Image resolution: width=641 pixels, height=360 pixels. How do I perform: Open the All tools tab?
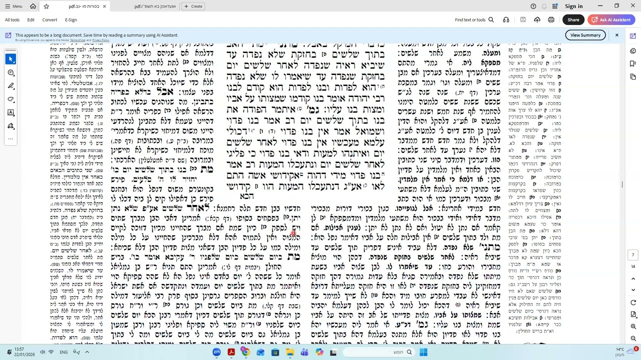click(12, 20)
